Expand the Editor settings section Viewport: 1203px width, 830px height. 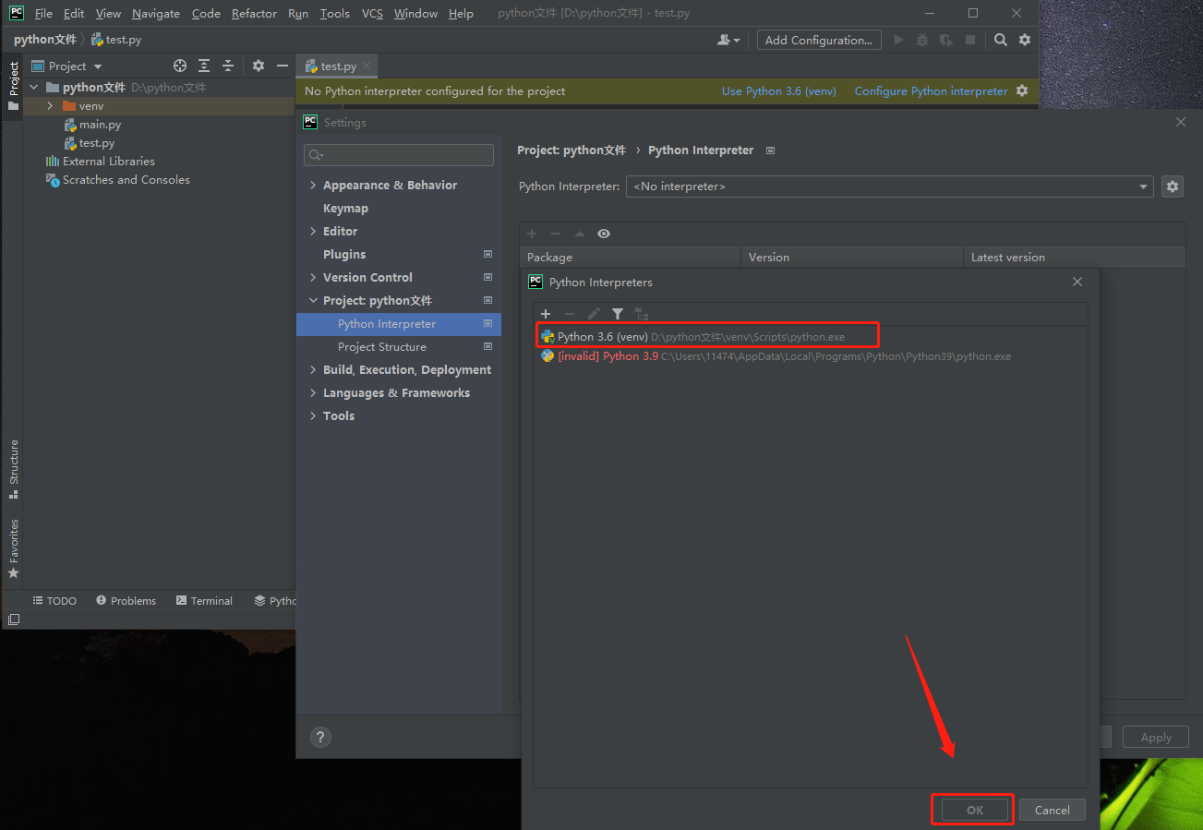(313, 231)
